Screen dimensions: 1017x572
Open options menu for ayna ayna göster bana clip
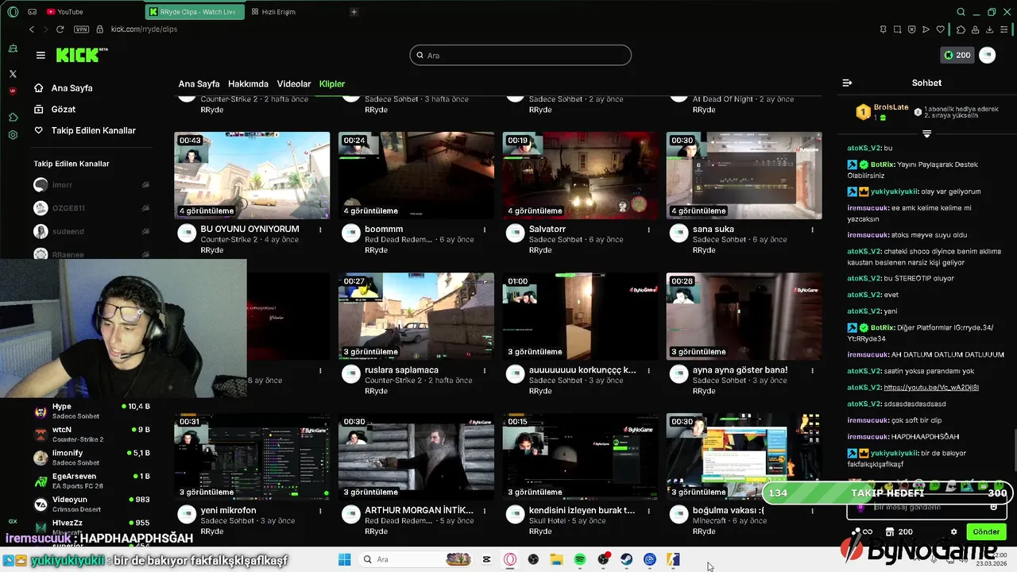coord(812,370)
